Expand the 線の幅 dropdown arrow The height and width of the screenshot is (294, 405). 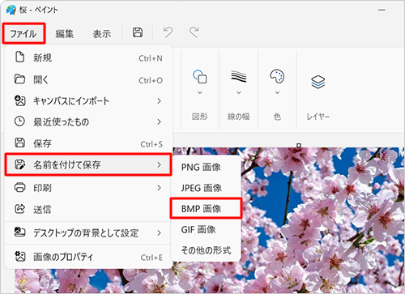[239, 92]
